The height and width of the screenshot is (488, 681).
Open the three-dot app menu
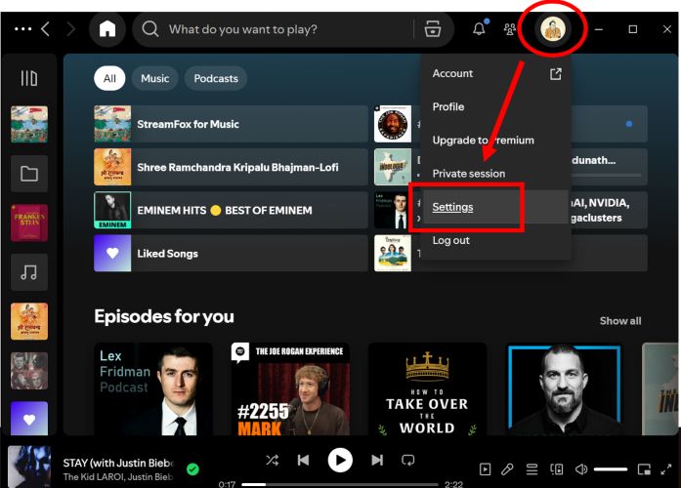click(x=22, y=29)
